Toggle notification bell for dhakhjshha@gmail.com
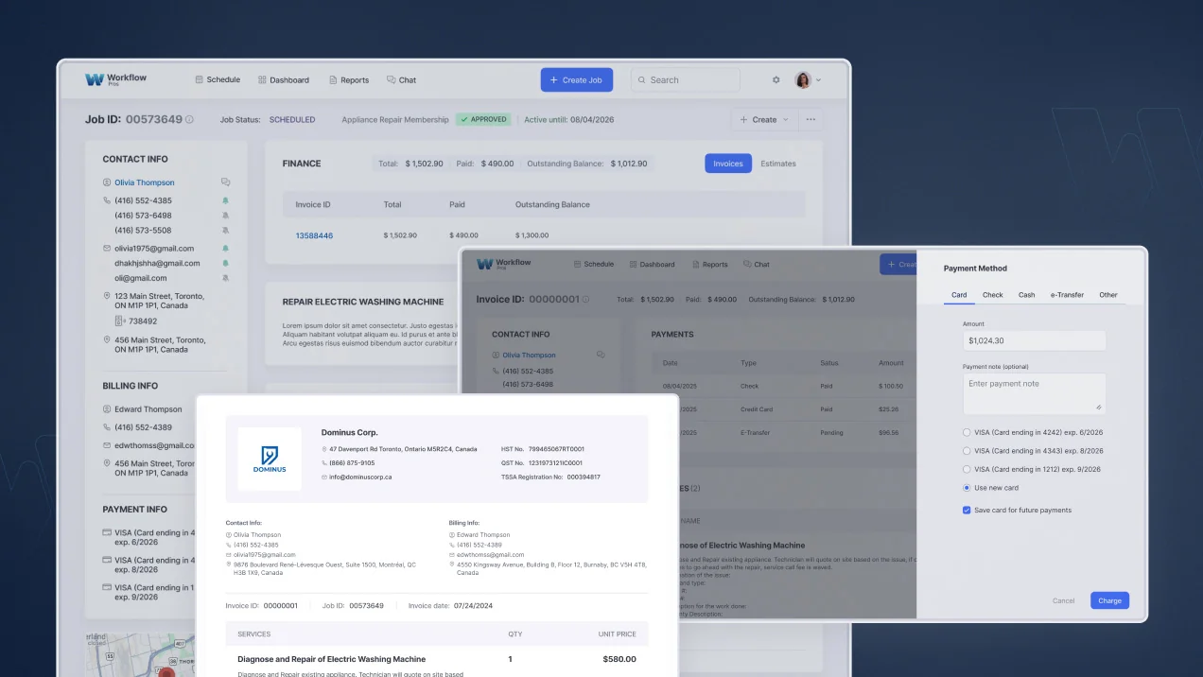 coord(225,263)
